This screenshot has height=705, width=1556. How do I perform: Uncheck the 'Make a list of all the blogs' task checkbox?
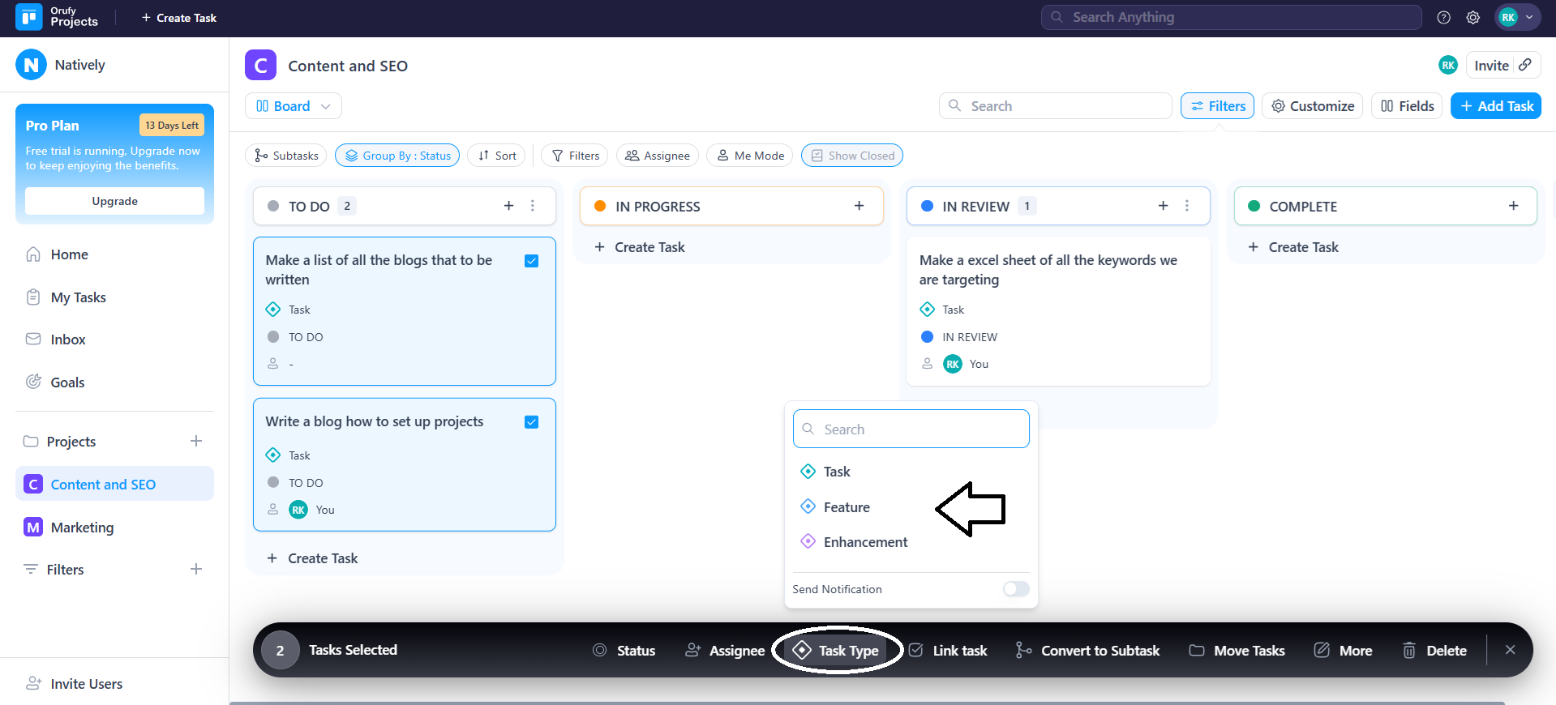coord(532,261)
